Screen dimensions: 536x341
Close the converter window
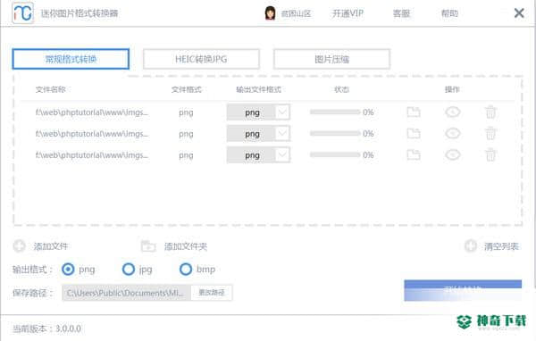[x=519, y=13]
